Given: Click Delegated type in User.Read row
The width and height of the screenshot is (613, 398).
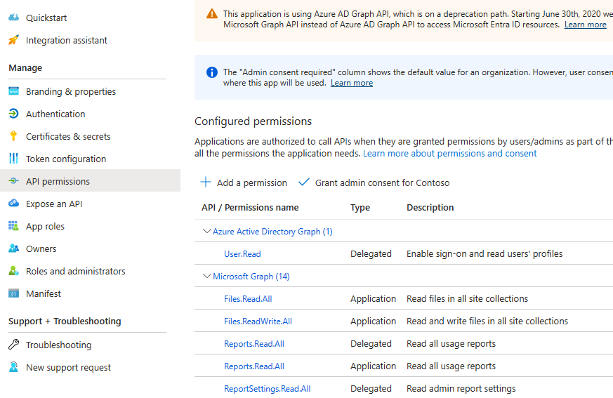Looking at the screenshot, I should pos(371,253).
